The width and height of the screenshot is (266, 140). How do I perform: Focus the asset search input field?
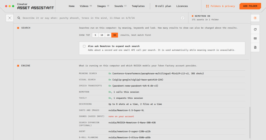point(101,18)
